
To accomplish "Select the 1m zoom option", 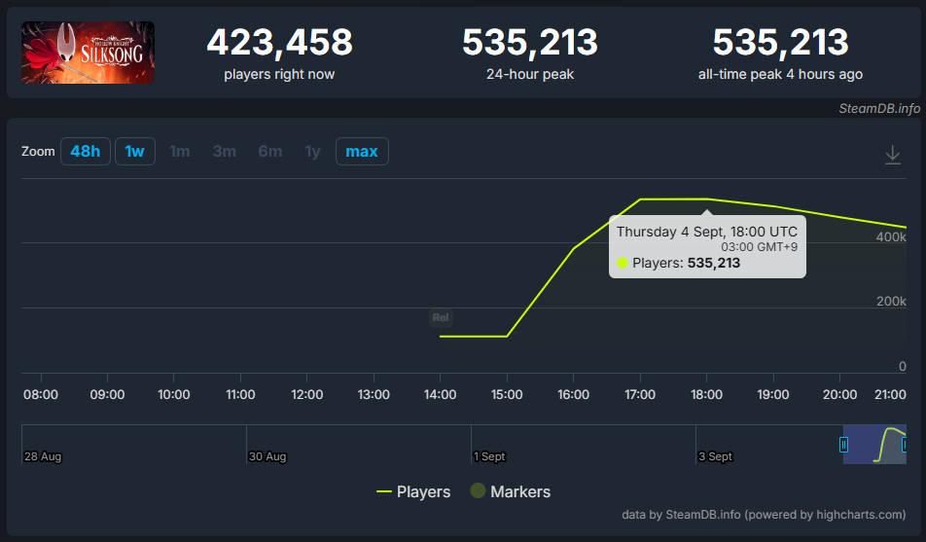I will 180,151.
